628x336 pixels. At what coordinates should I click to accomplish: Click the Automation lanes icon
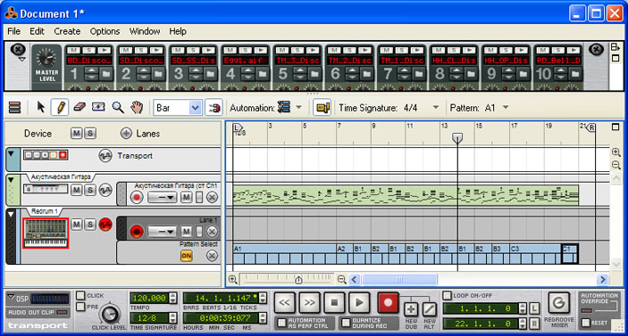(283, 107)
